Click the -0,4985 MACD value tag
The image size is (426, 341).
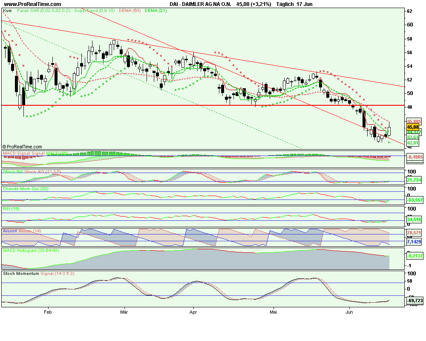[414, 157]
